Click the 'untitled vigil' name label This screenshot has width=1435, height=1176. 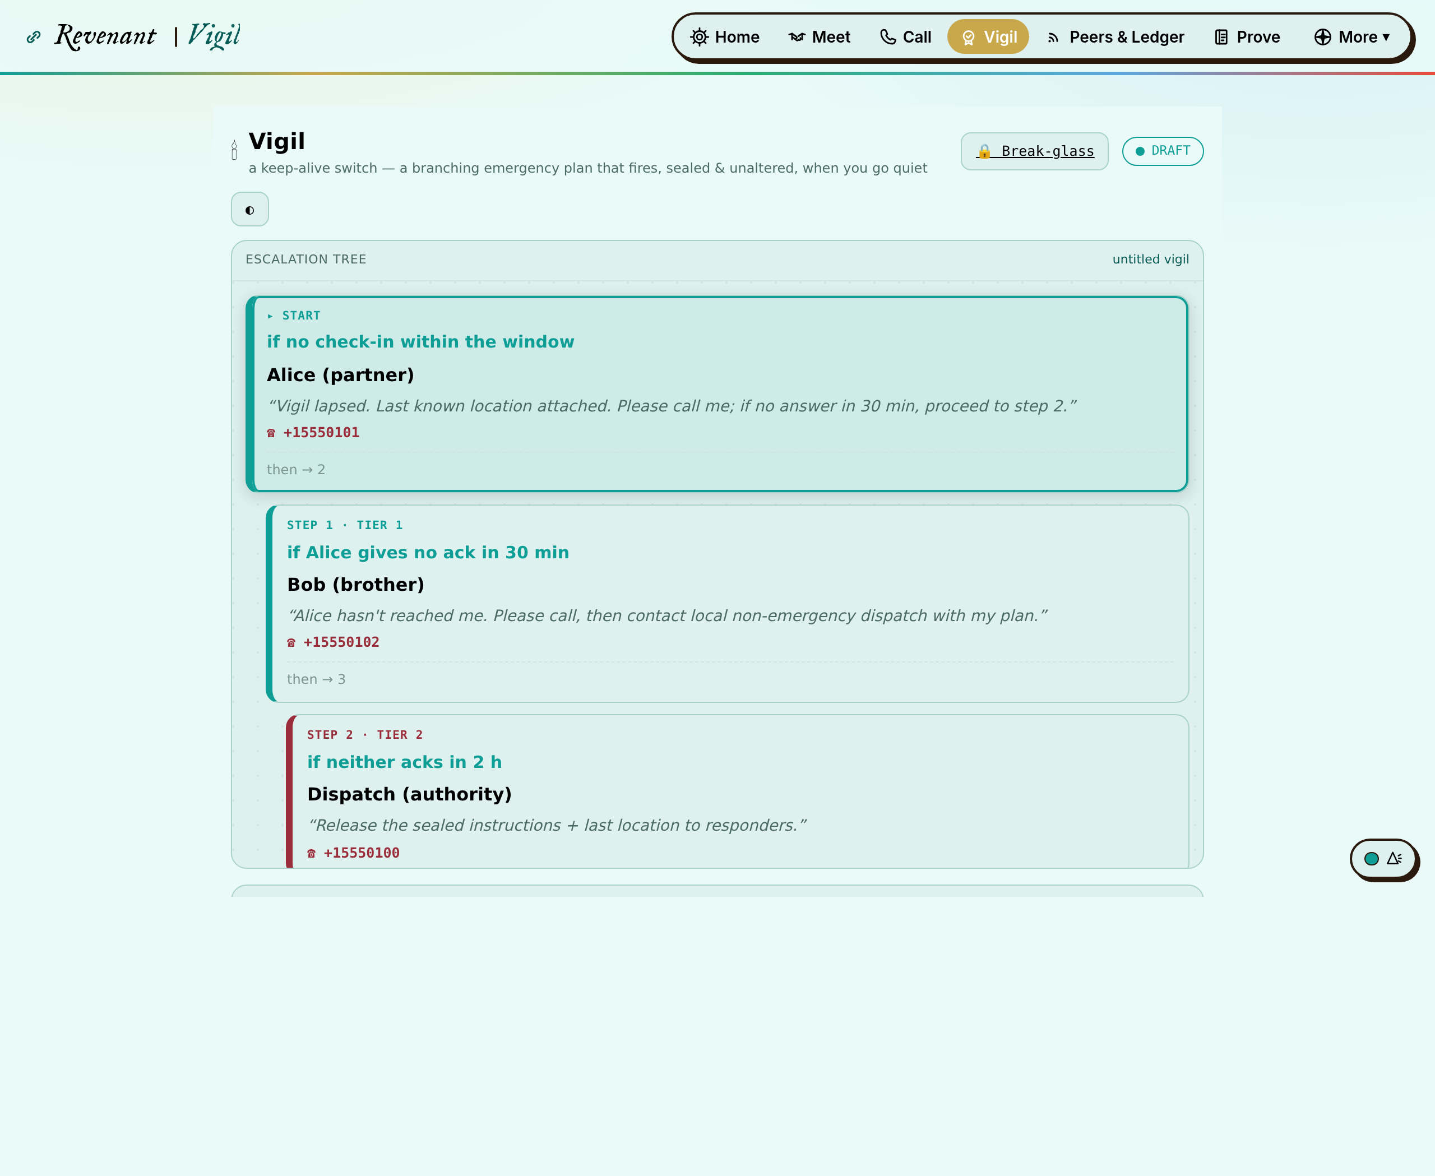[x=1150, y=260]
